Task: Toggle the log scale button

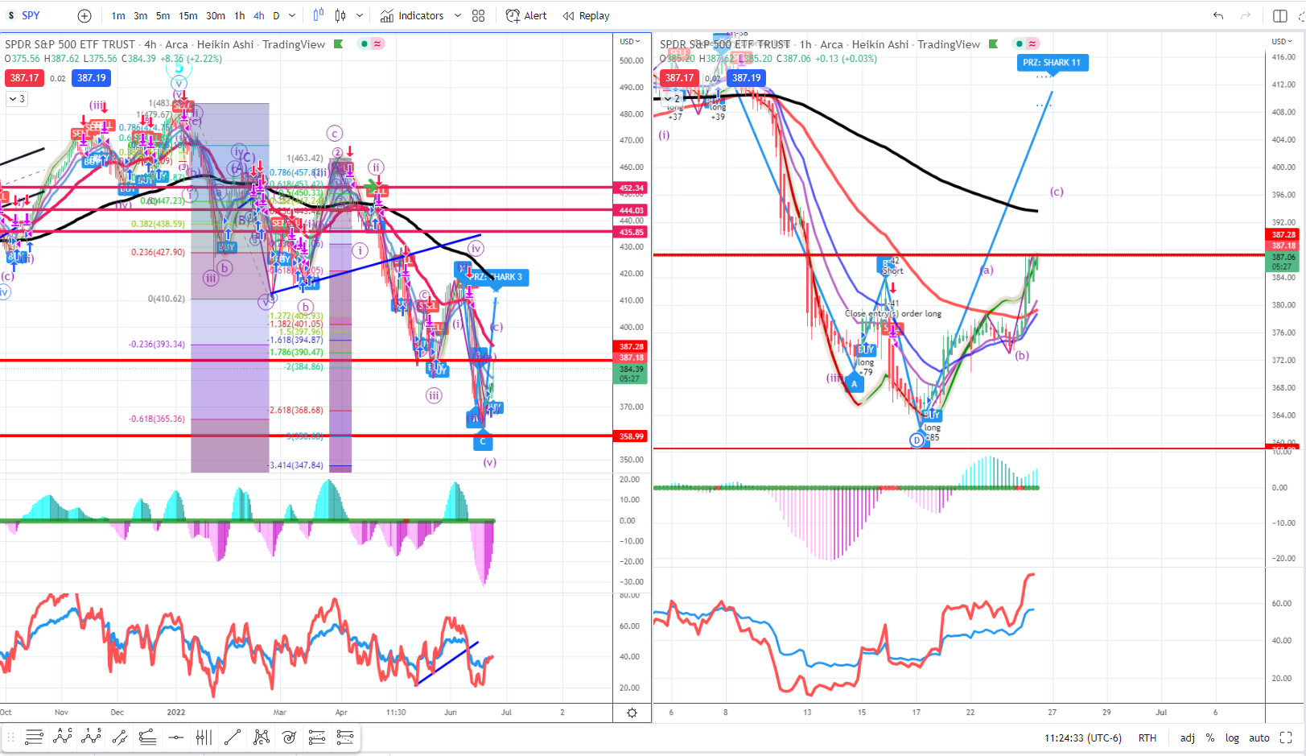Action: (x=1232, y=737)
